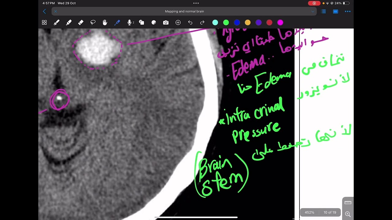Image resolution: width=392 pixels, height=220 pixels.
Task: Pick the orange-yellow color swatch
Action: (x=247, y=22)
